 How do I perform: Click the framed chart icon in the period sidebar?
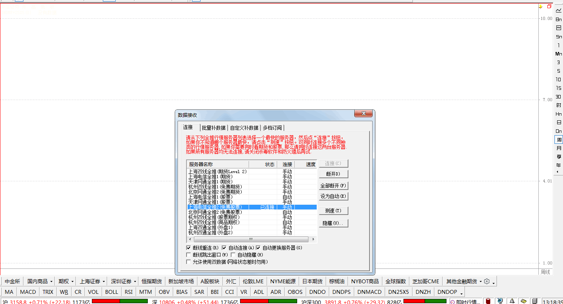[x=559, y=28]
